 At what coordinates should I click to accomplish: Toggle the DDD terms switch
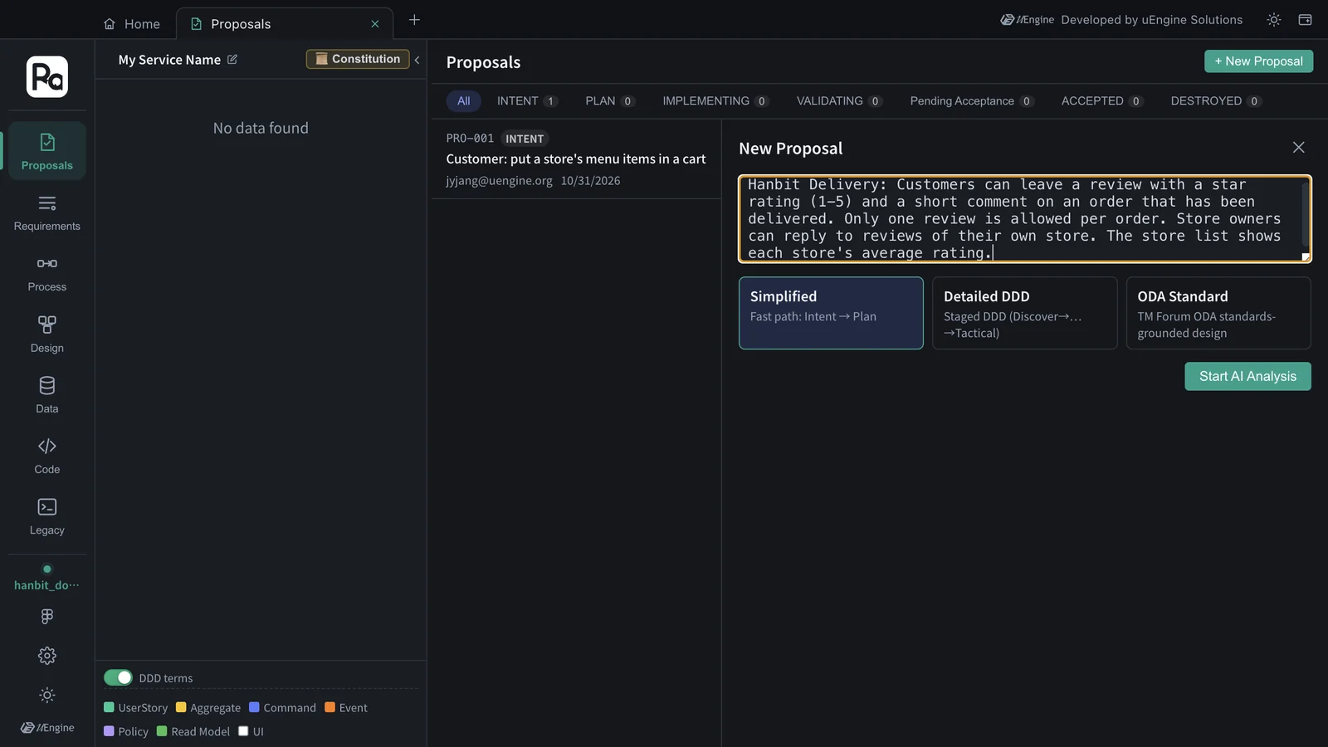point(118,678)
